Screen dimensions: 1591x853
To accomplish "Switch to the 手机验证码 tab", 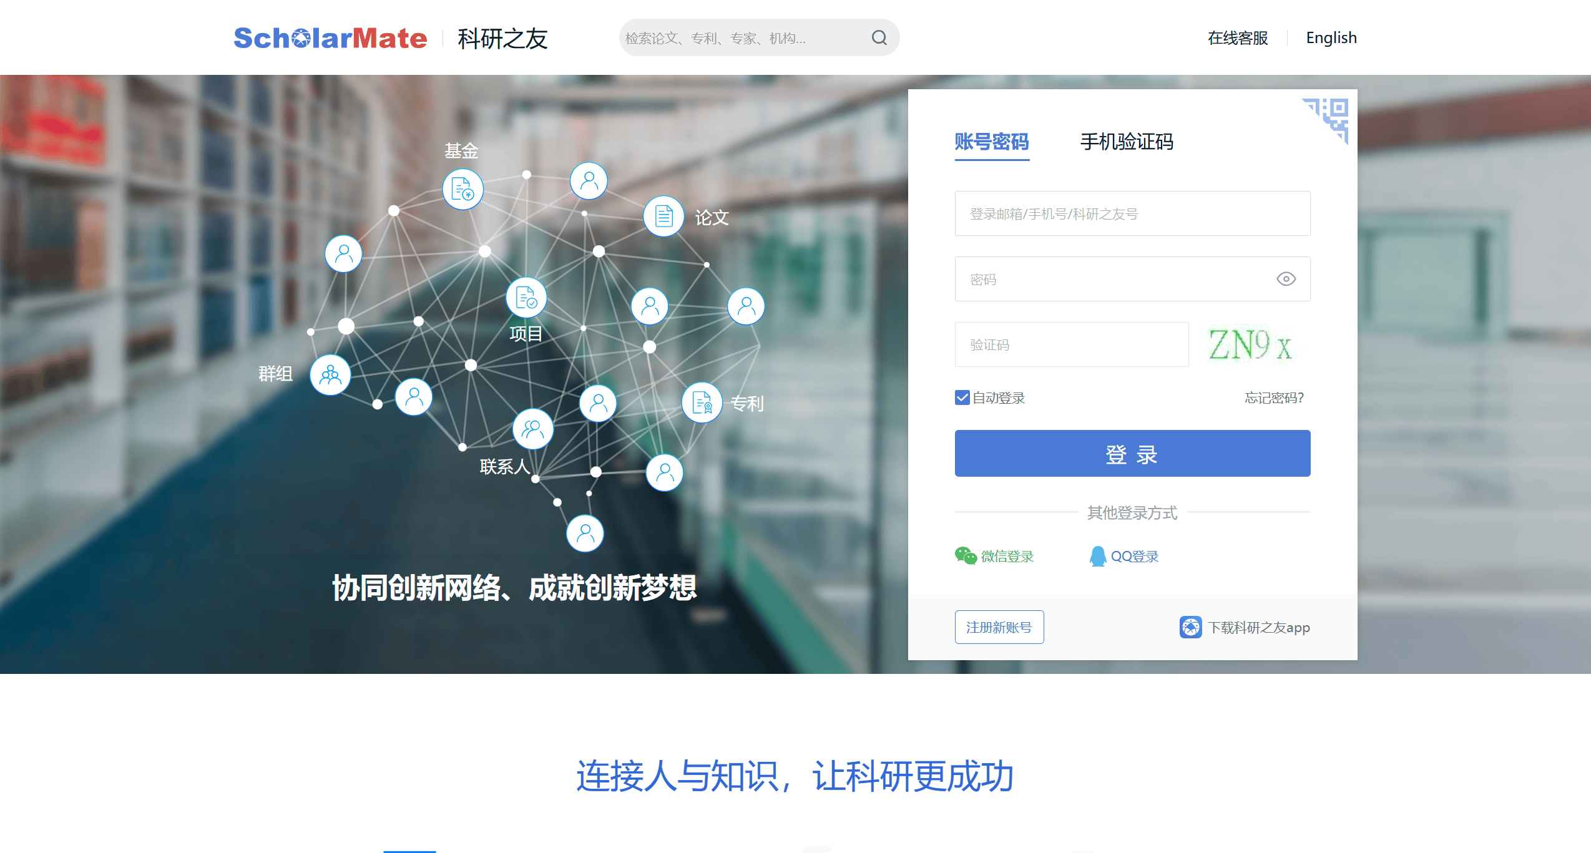I will click(x=1127, y=142).
